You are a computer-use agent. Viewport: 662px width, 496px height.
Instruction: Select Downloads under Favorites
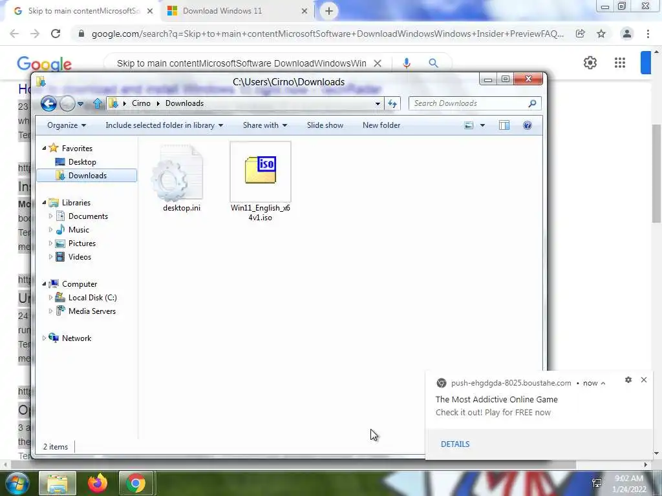coord(87,176)
